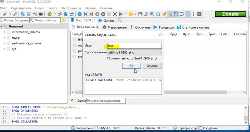Click the blue help question mark icon
This screenshot has height=132, width=250.
coord(79,14)
